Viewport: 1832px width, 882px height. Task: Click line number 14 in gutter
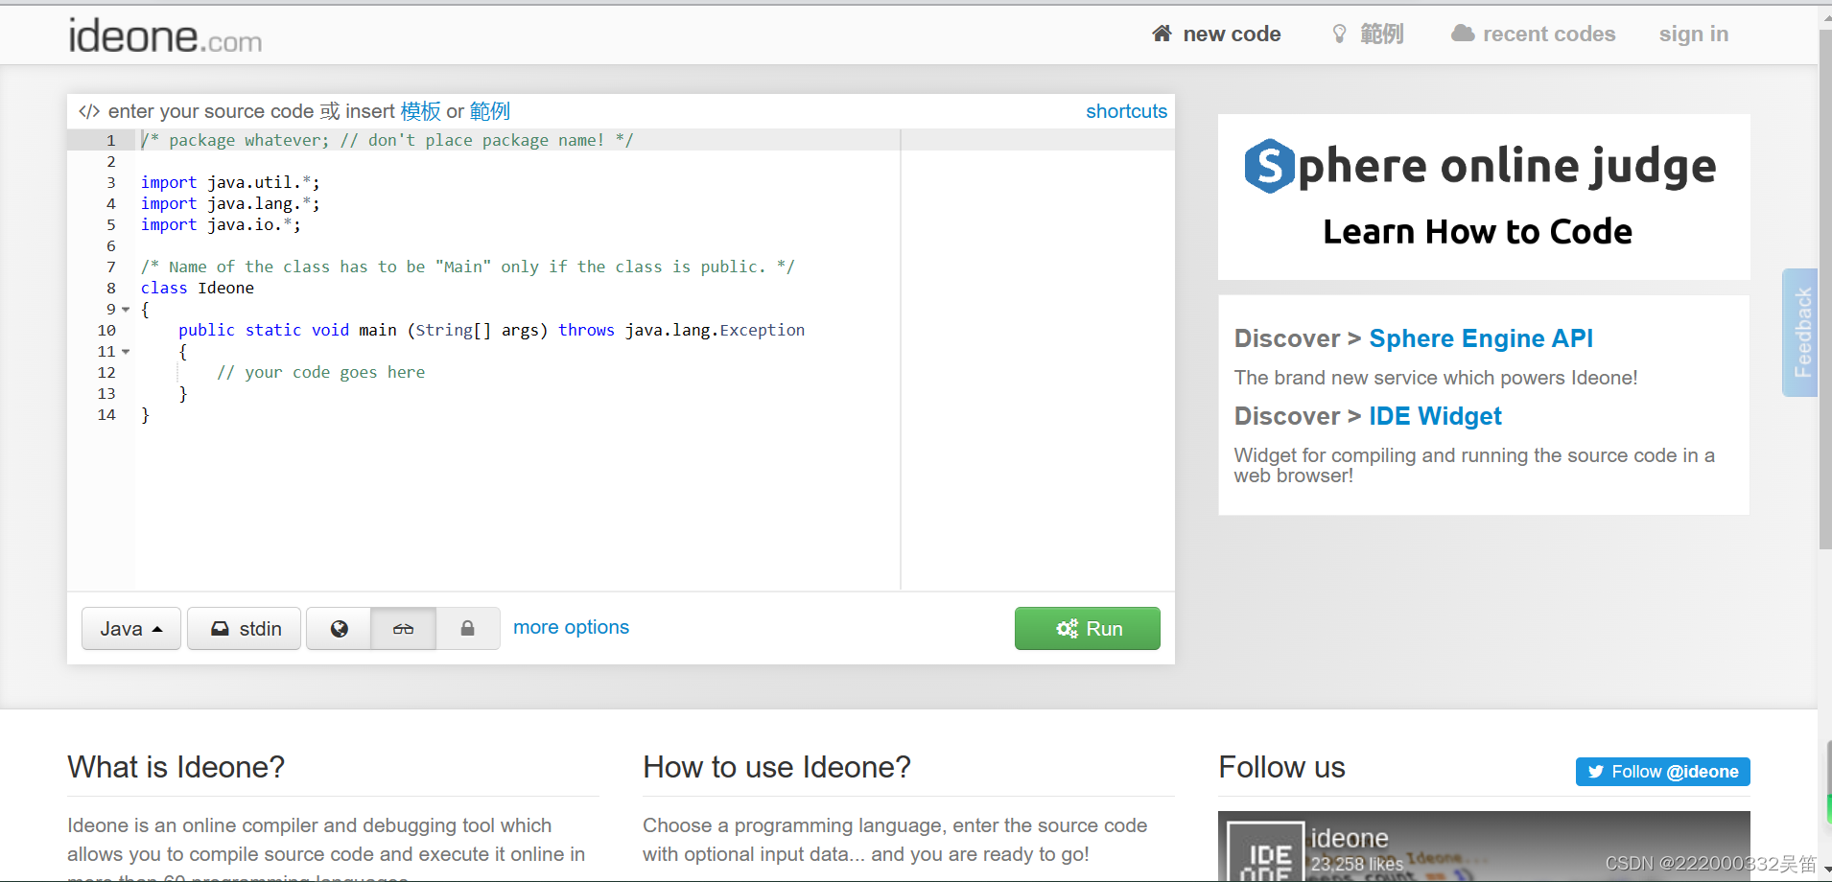106,415
